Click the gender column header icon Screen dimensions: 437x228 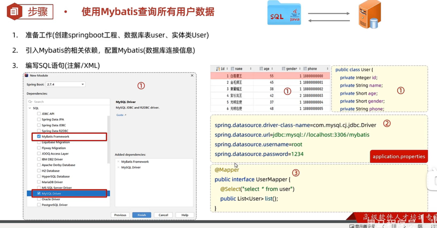pyautogui.click(x=283, y=69)
